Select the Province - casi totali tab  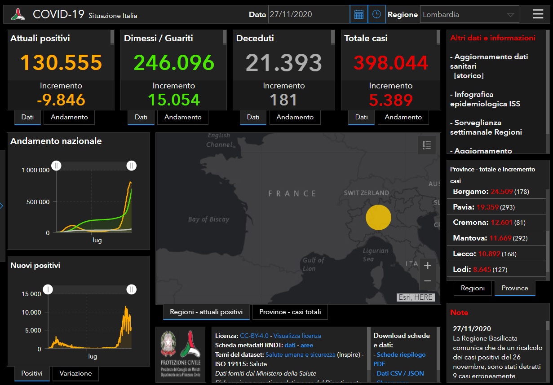[x=290, y=312]
